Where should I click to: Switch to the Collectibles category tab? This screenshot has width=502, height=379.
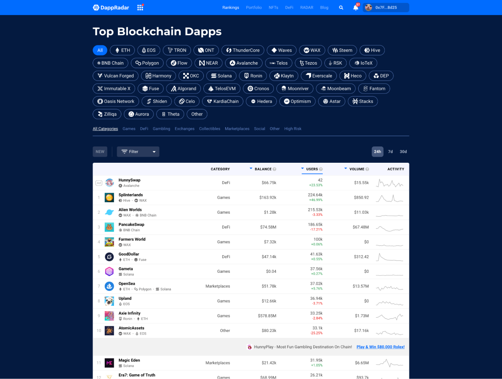(210, 129)
